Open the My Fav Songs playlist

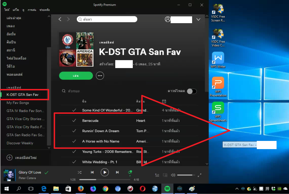[18, 103]
